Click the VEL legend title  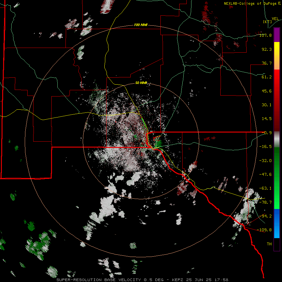275,19
